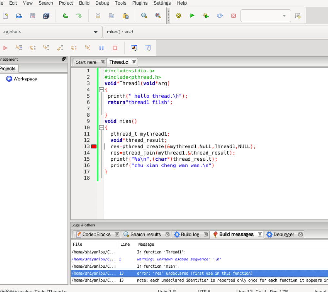Collapse the fold marker at line 10
Viewport: 328px width, 292px height.
click(x=101, y=128)
